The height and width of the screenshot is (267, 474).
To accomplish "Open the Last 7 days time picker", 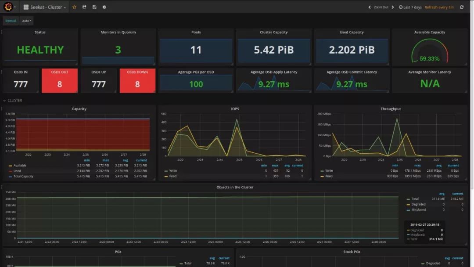I will 410,7.
